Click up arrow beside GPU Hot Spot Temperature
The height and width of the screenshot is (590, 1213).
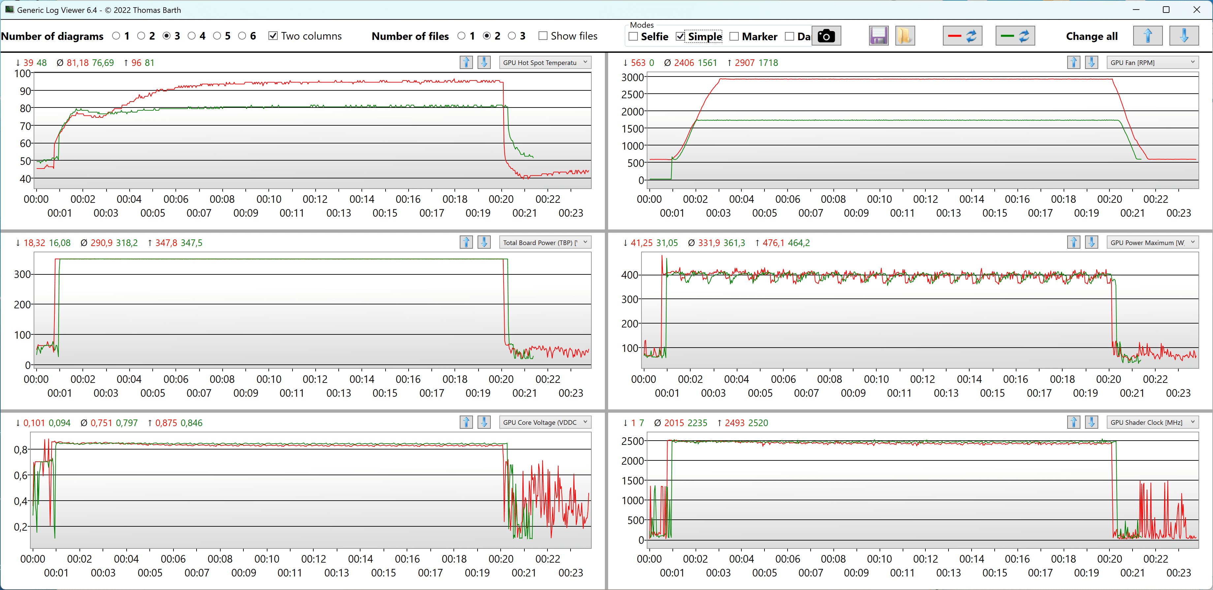466,62
